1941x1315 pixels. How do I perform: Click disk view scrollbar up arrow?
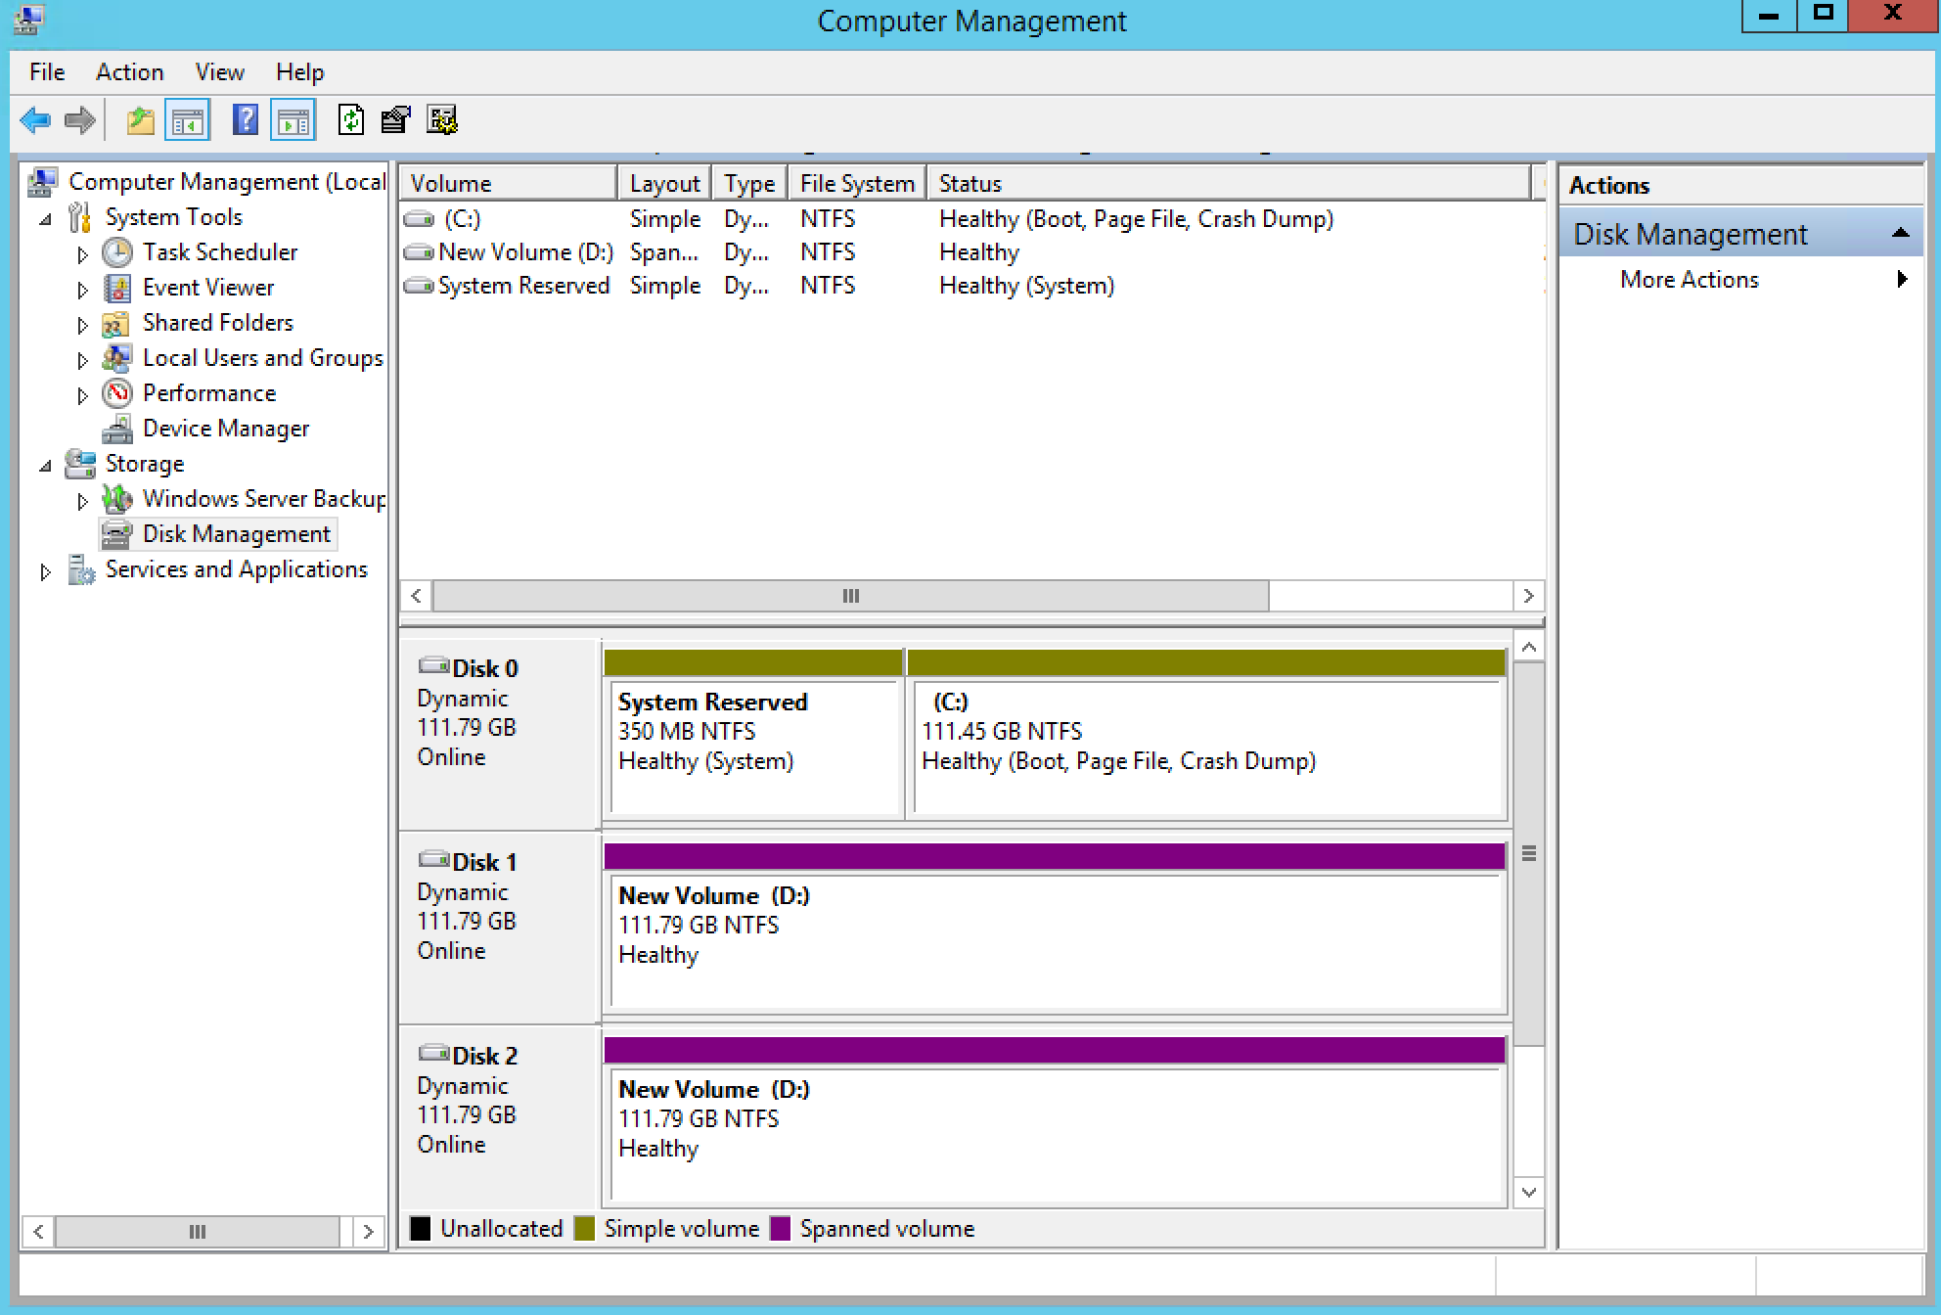pos(1529,648)
